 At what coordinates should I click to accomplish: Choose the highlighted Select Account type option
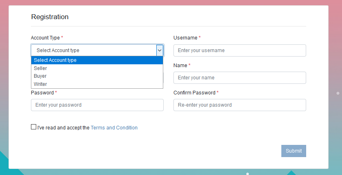pyautogui.click(x=97, y=60)
